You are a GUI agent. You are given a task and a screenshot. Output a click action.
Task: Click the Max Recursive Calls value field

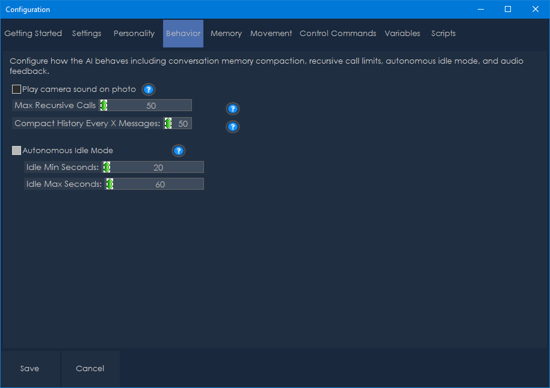[x=150, y=106]
